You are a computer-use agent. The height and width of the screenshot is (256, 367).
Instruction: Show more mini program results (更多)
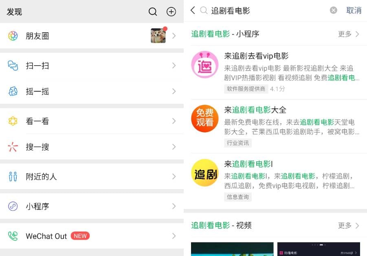(349, 34)
